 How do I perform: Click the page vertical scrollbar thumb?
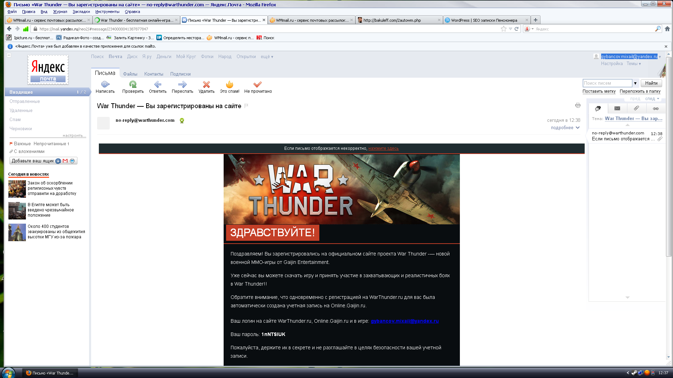[668, 157]
